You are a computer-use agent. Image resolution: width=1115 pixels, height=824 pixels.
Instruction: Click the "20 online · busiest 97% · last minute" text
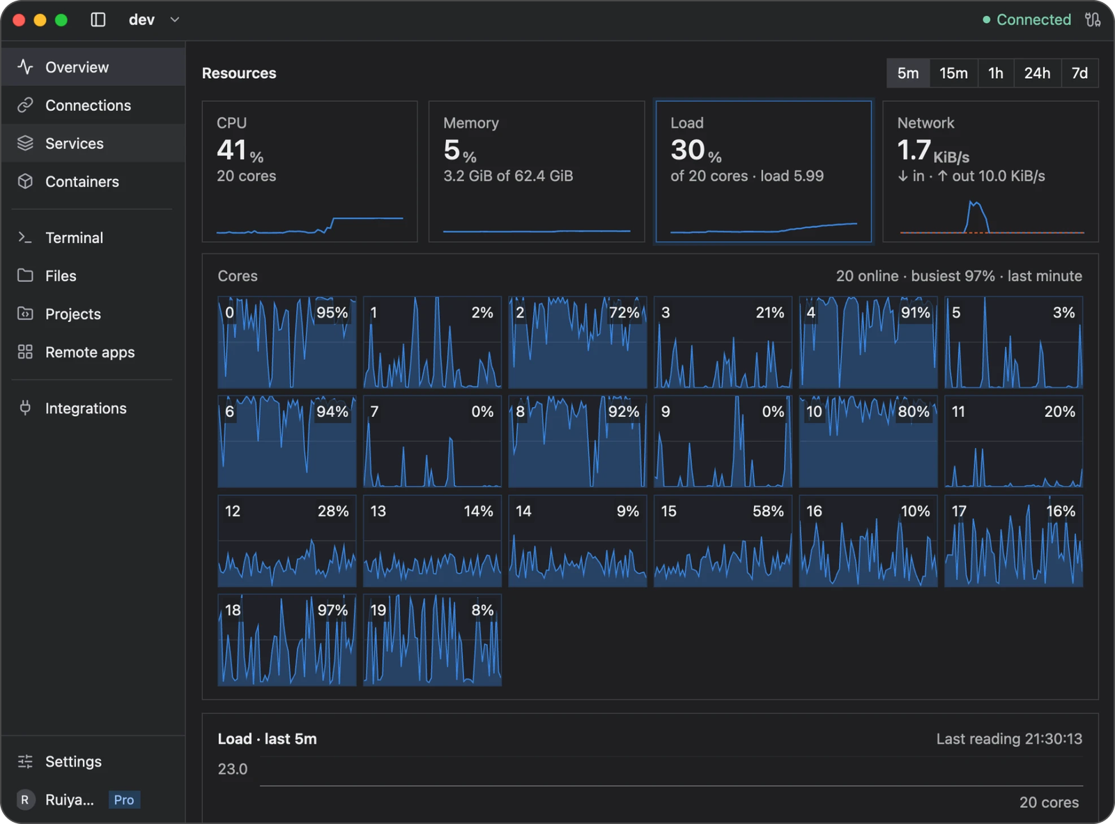[959, 276]
